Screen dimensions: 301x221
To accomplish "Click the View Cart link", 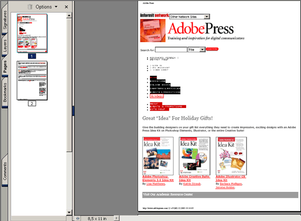I will coord(161,70).
